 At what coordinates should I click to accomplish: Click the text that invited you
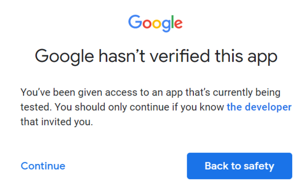57,122
